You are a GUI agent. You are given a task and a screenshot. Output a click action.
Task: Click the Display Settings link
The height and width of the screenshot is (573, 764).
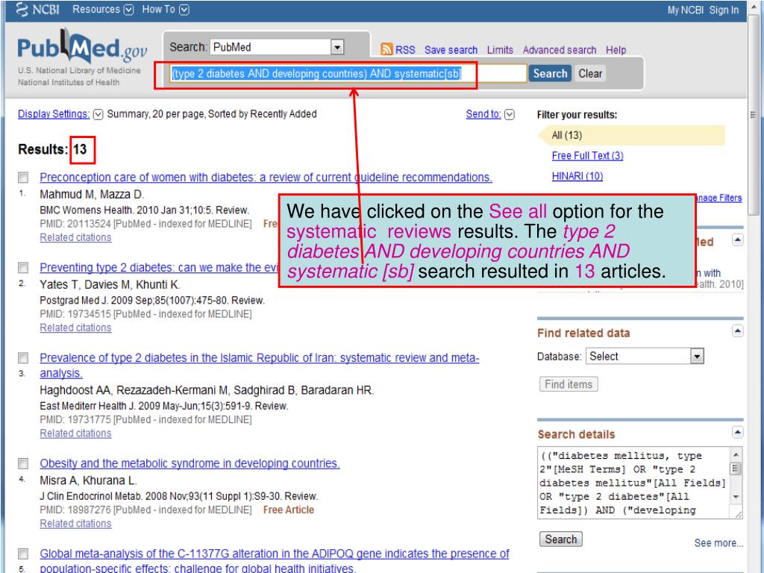coord(54,114)
